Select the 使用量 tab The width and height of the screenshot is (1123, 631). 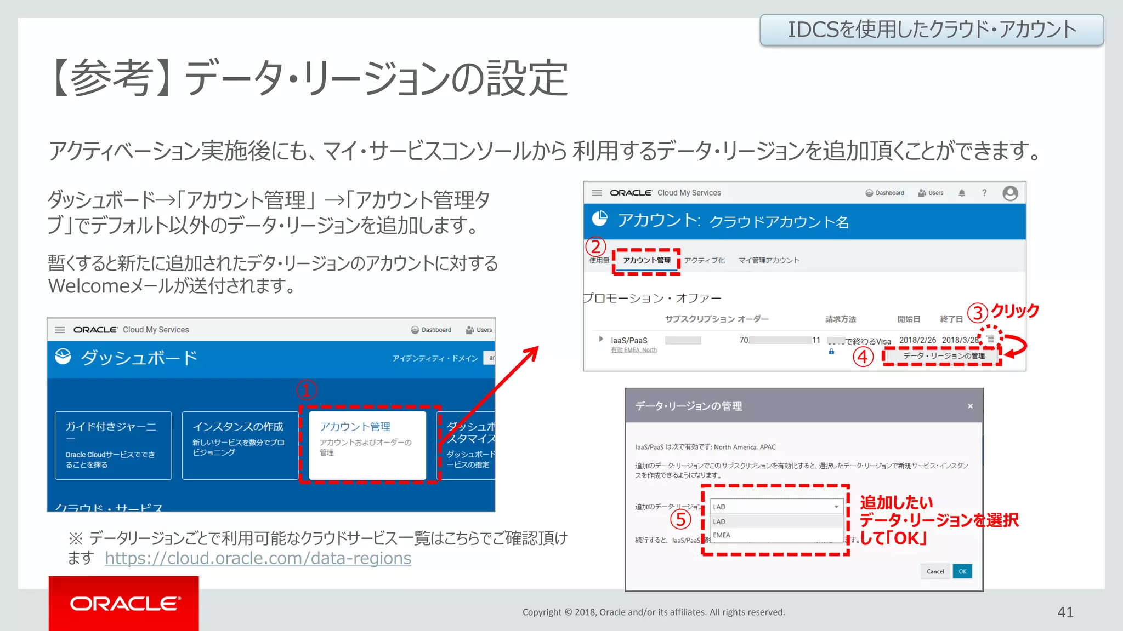pos(599,260)
